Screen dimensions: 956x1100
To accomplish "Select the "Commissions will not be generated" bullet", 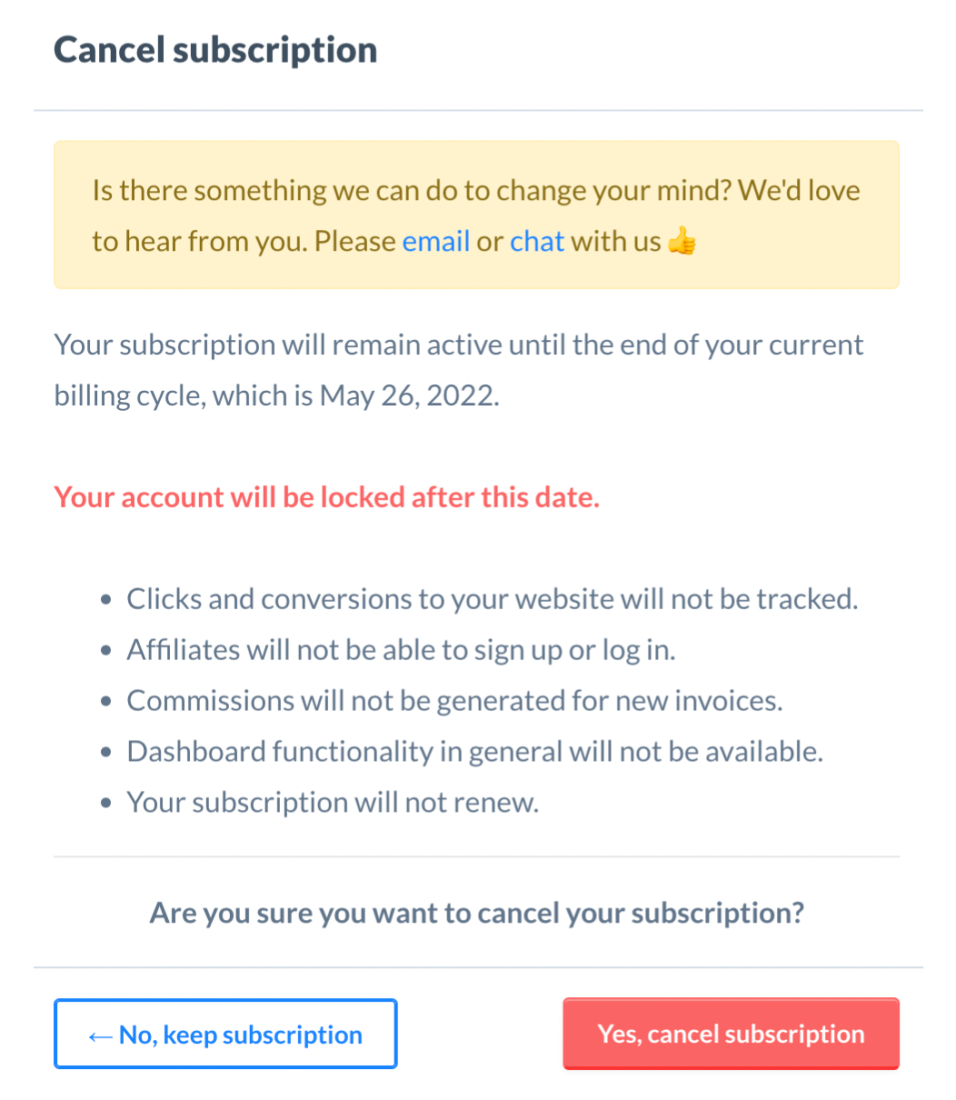I will coord(454,701).
